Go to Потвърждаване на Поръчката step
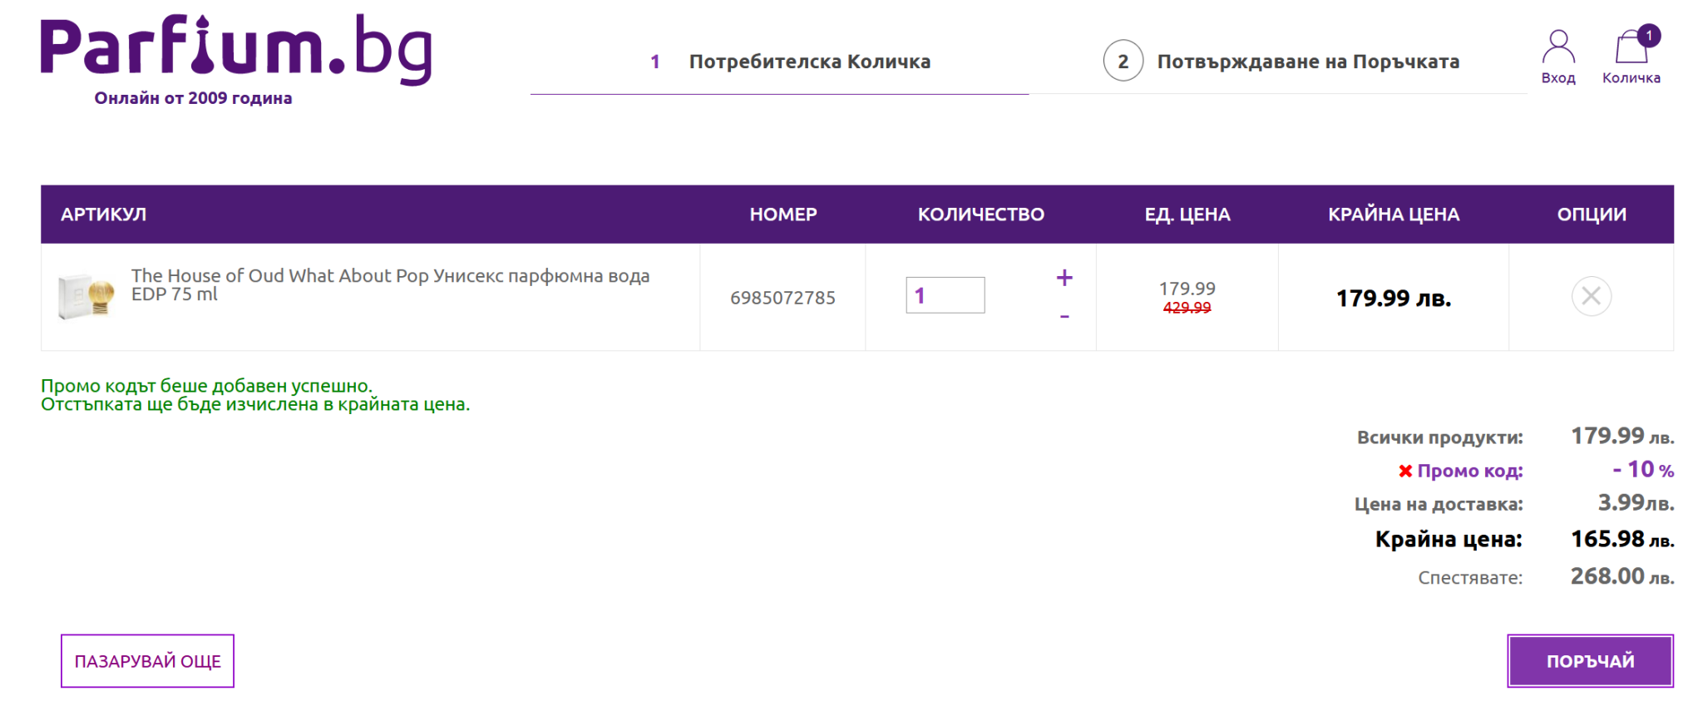This screenshot has height=716, width=1703. (x=1308, y=62)
